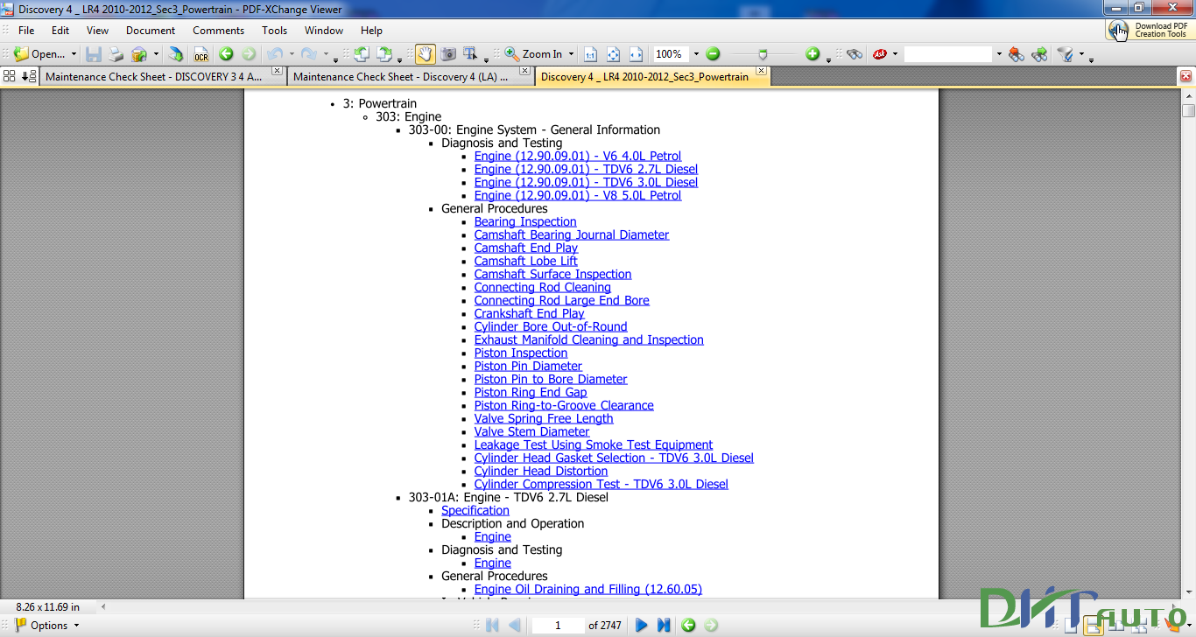1196x637 pixels.
Task: Click the page number input field
Action: coord(558,625)
